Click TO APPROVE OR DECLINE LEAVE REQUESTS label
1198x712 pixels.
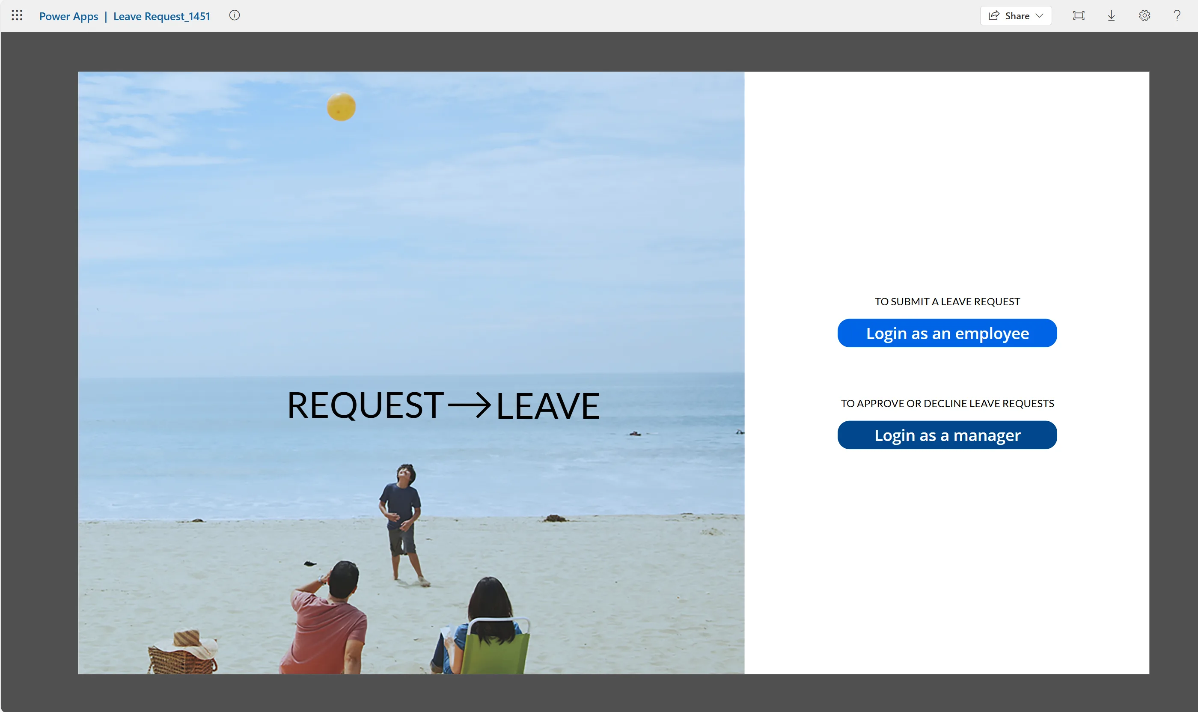pos(947,403)
